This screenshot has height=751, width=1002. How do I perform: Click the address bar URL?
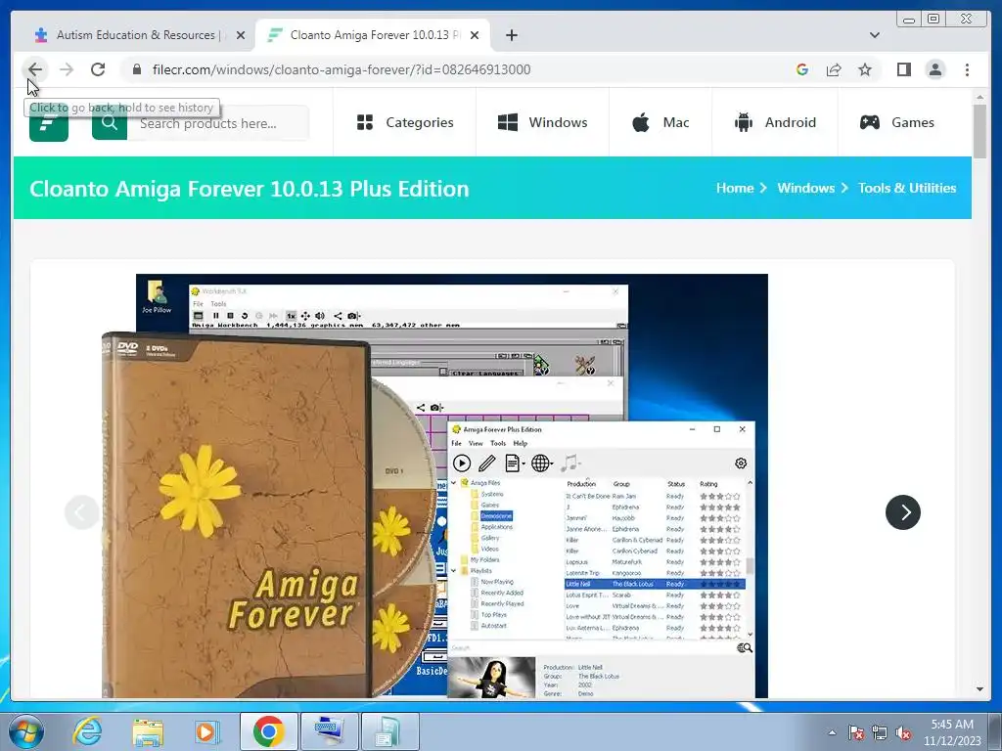click(342, 69)
